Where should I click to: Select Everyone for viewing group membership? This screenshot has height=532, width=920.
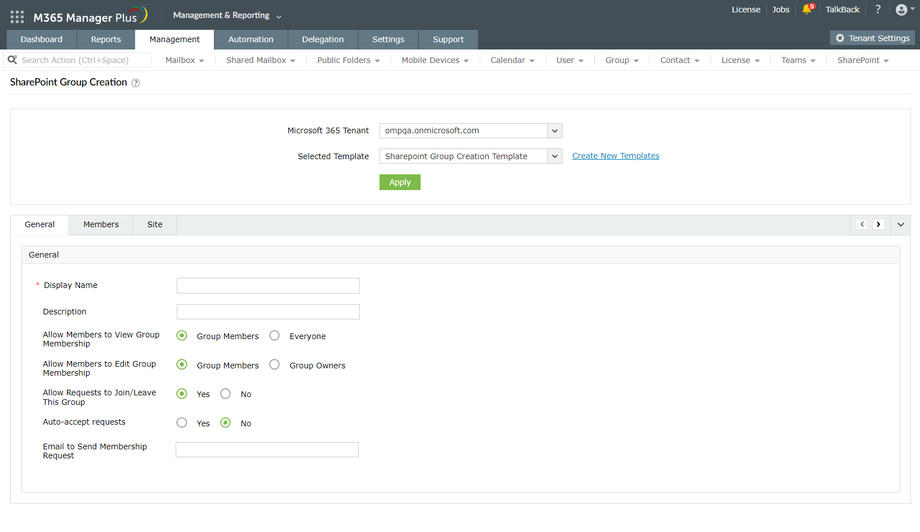(274, 336)
